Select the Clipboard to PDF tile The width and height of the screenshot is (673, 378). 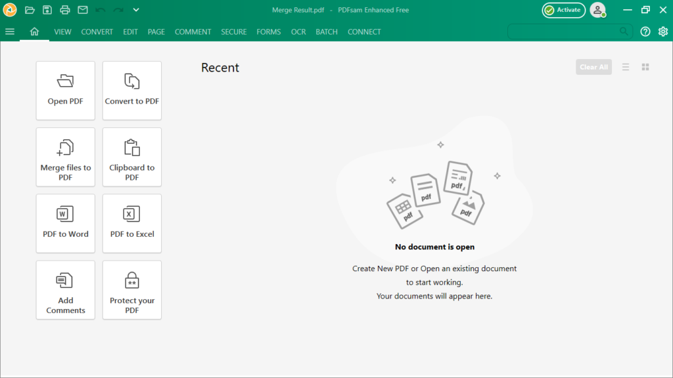[x=132, y=157]
